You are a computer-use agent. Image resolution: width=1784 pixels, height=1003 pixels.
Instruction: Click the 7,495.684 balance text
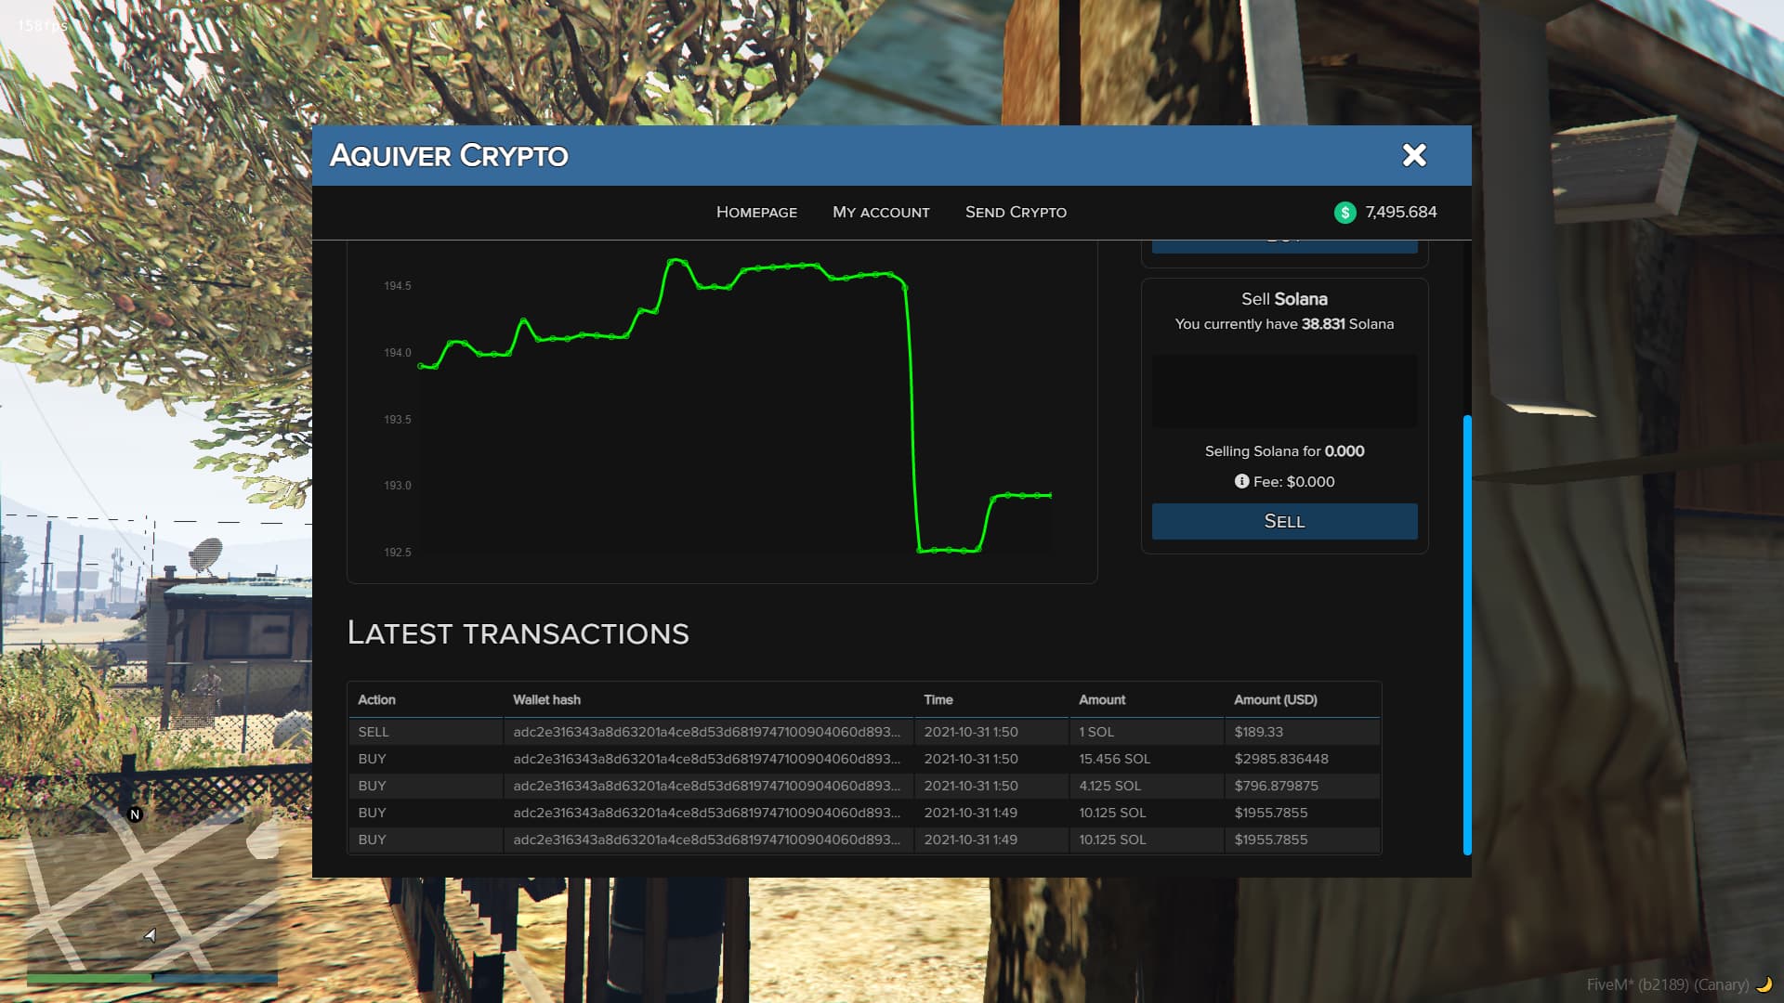click(x=1400, y=212)
